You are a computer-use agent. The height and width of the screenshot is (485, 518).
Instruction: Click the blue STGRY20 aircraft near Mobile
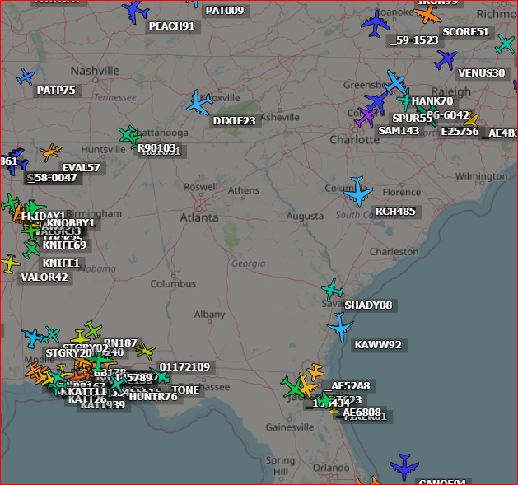point(33,338)
